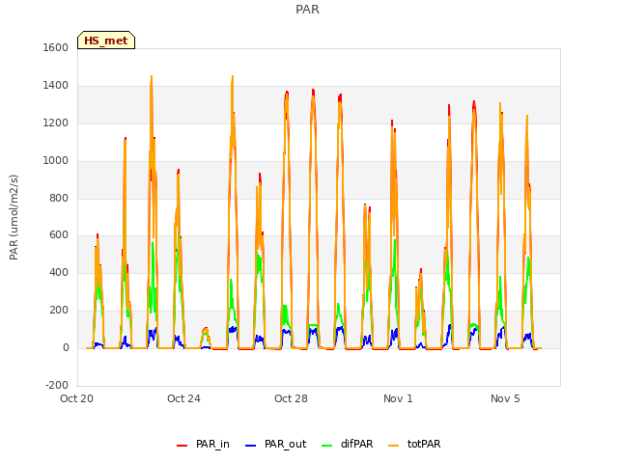Screen dimensions: 618x463
Task: Click the 1200 y-axis tick label
Action: pos(56,123)
